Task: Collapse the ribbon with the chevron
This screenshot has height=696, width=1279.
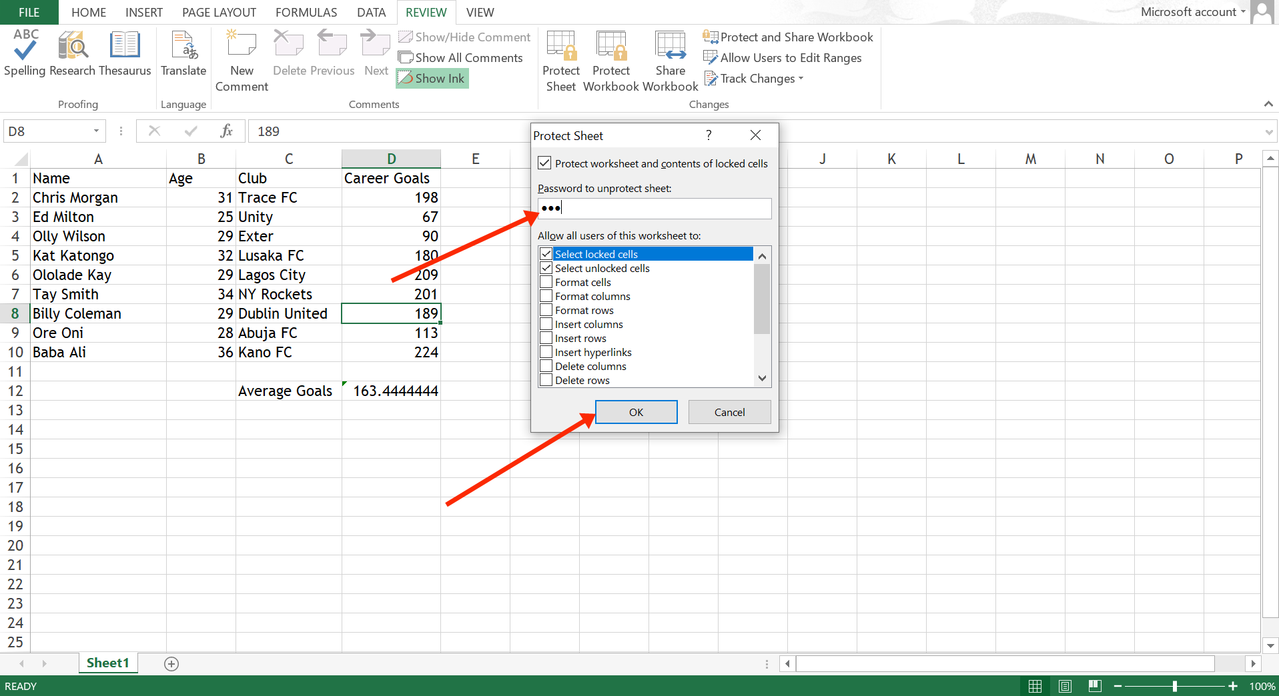Action: [1268, 104]
